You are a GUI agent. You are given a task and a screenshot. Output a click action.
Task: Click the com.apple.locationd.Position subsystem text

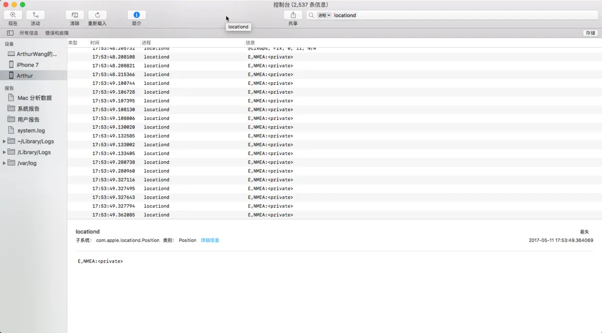point(128,240)
